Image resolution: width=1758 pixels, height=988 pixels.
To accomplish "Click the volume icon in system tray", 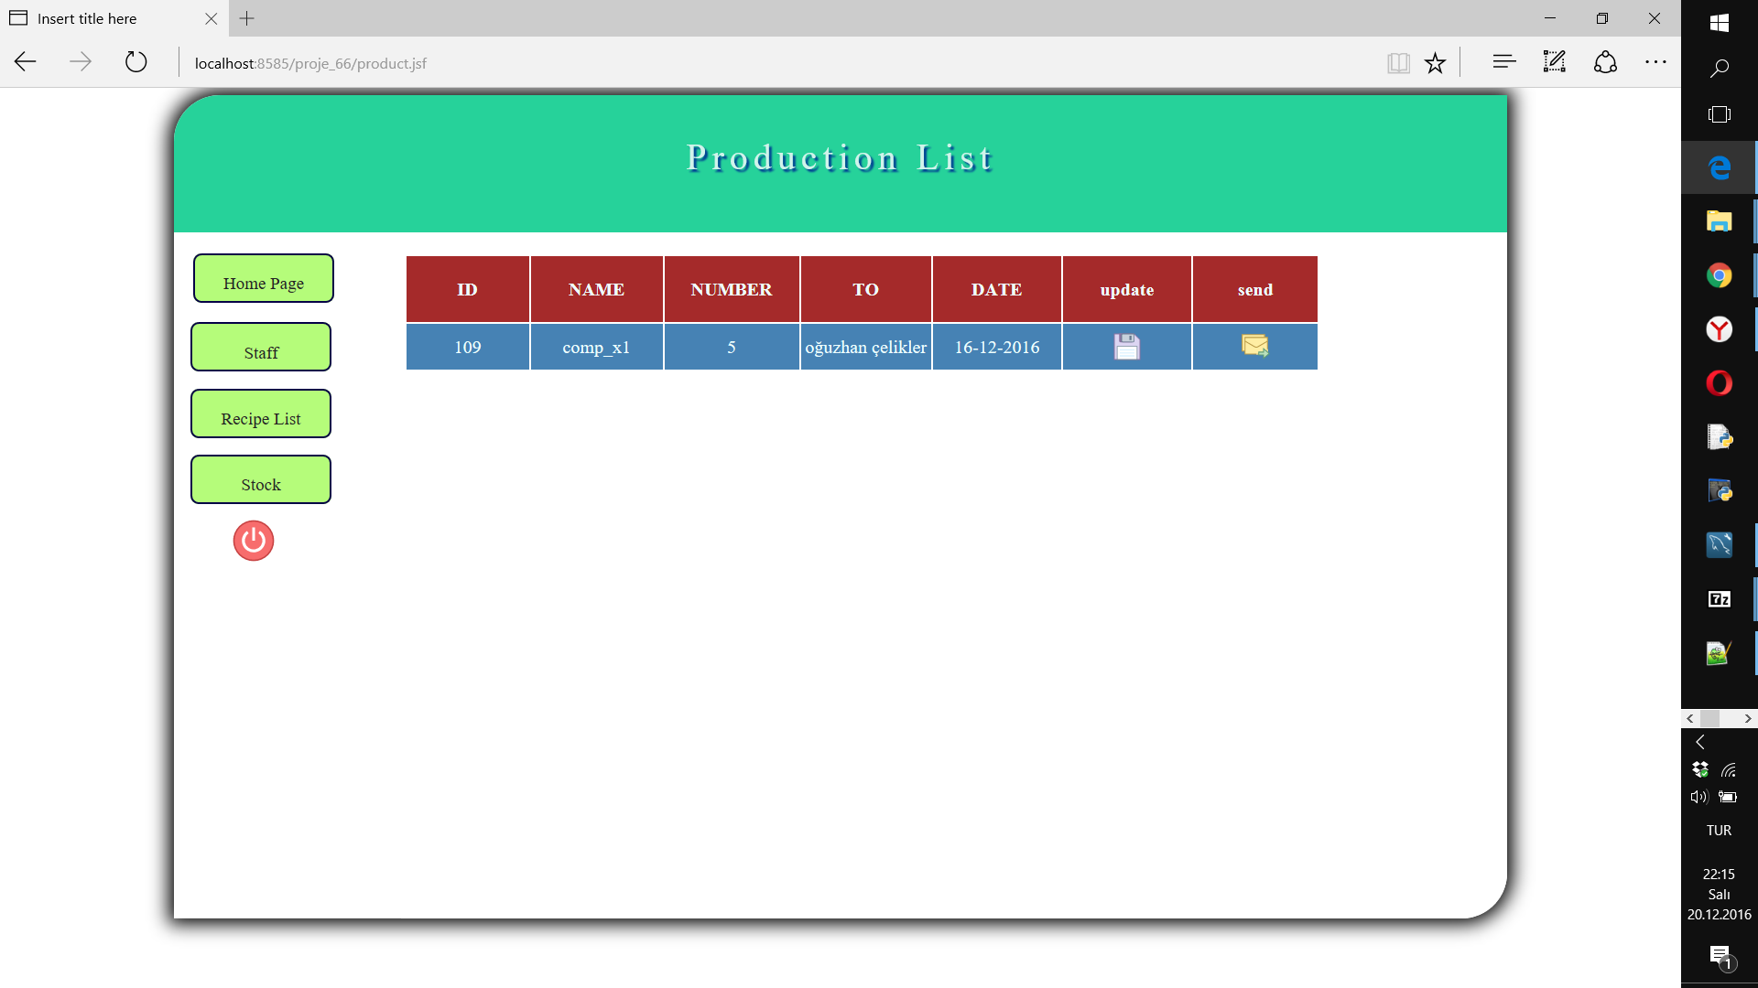I will (1699, 797).
